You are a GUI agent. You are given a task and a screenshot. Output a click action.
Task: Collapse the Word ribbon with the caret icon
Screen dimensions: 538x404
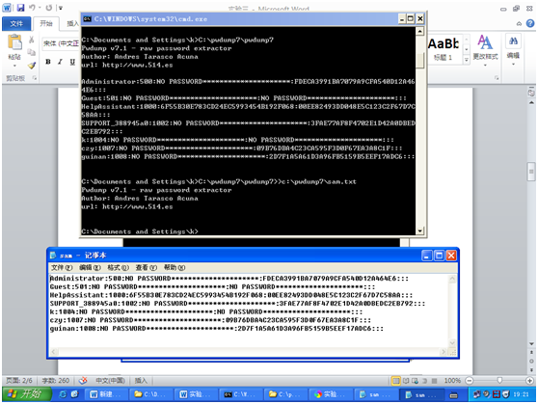pyautogui.click(x=519, y=24)
